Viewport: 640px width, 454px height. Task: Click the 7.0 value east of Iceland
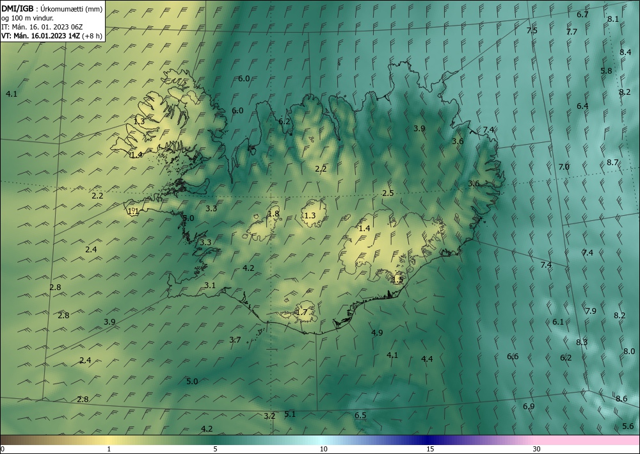point(564,166)
